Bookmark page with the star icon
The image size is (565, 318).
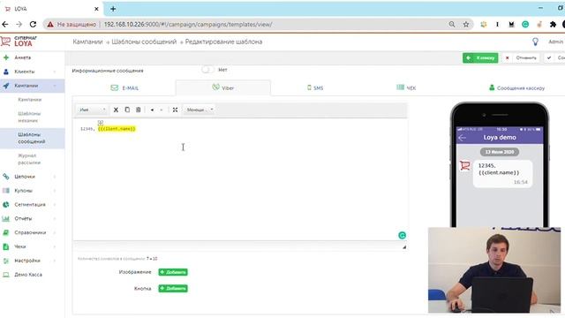point(466,24)
